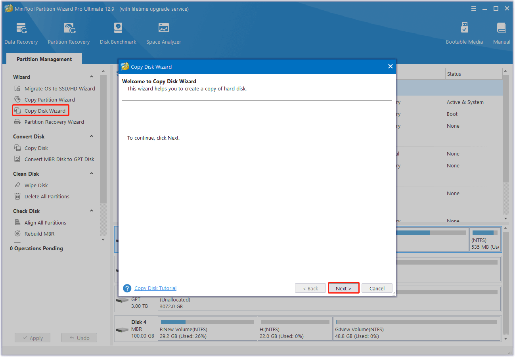The image size is (515, 357).
Task: Open the hamburger menu in title bar
Action: (x=474, y=8)
